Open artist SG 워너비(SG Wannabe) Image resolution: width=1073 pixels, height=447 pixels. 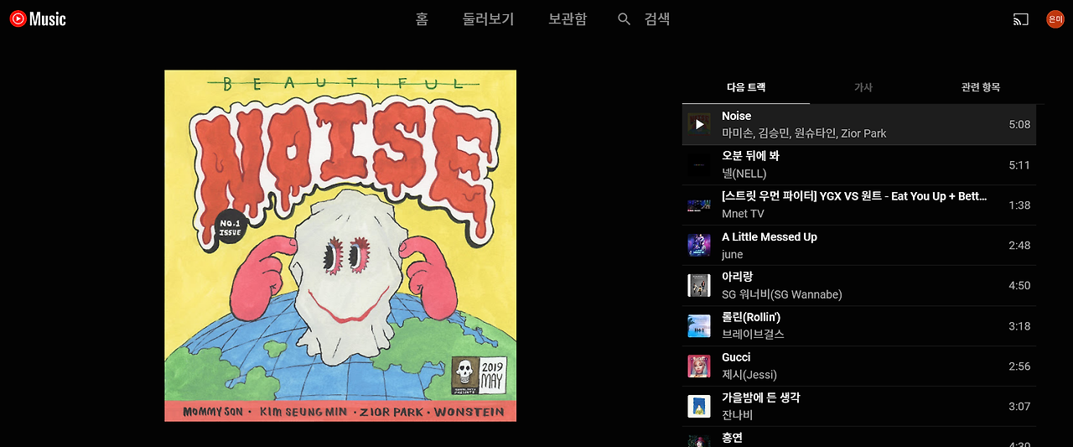[782, 294]
